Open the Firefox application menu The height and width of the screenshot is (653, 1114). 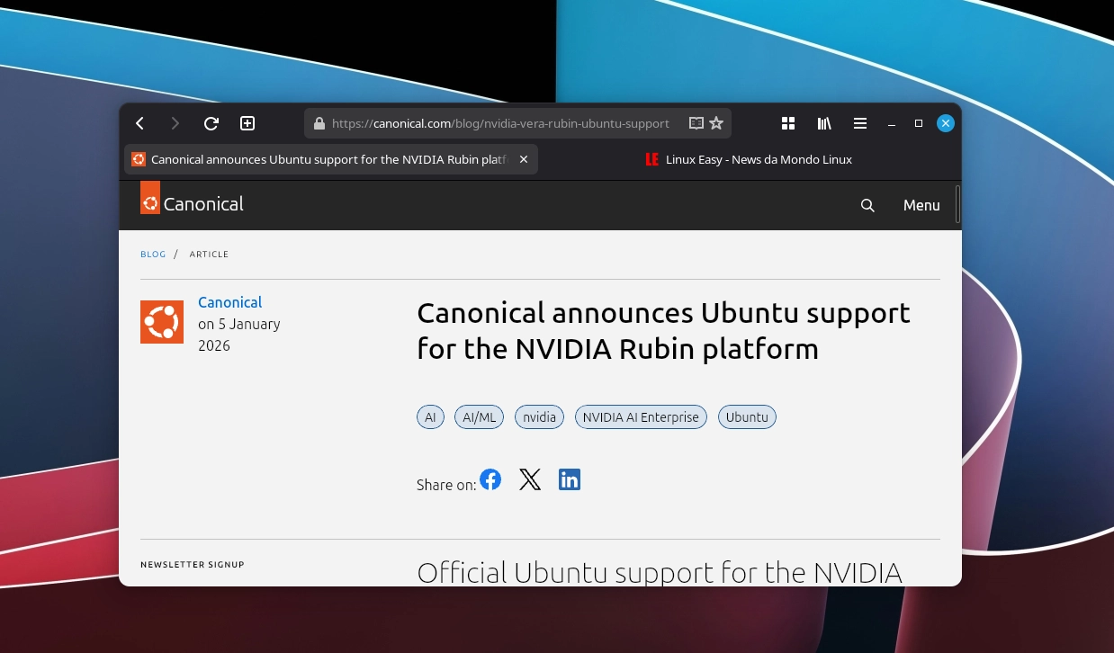(860, 123)
